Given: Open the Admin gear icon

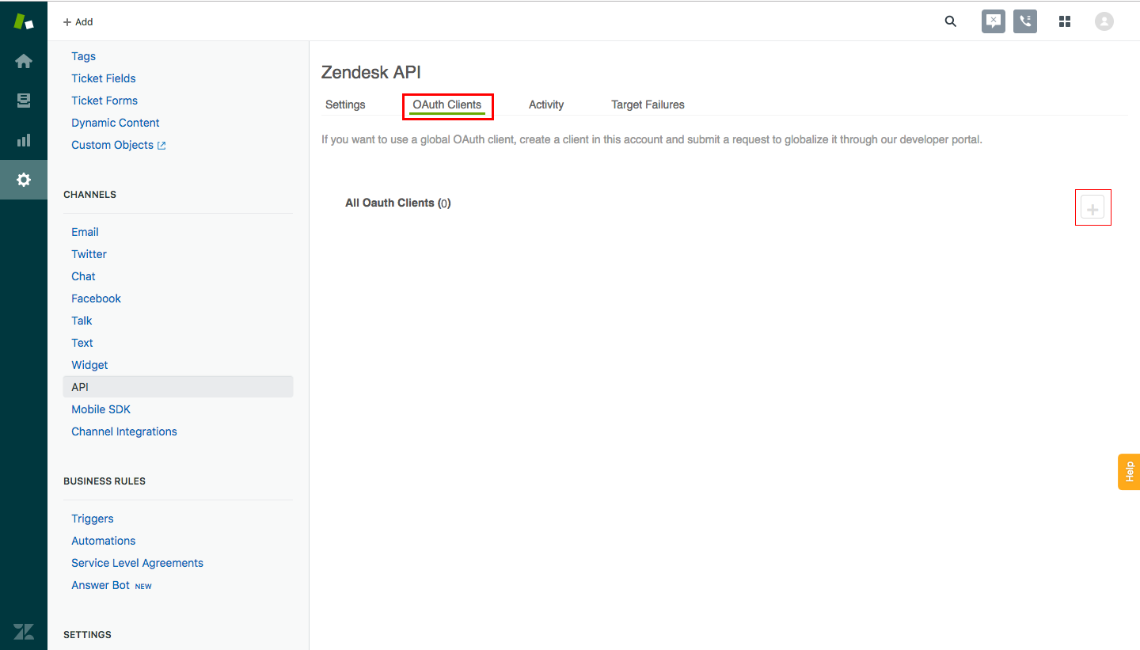Looking at the screenshot, I should tap(24, 180).
